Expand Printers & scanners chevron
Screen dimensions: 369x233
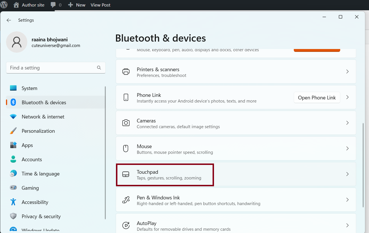(x=347, y=71)
